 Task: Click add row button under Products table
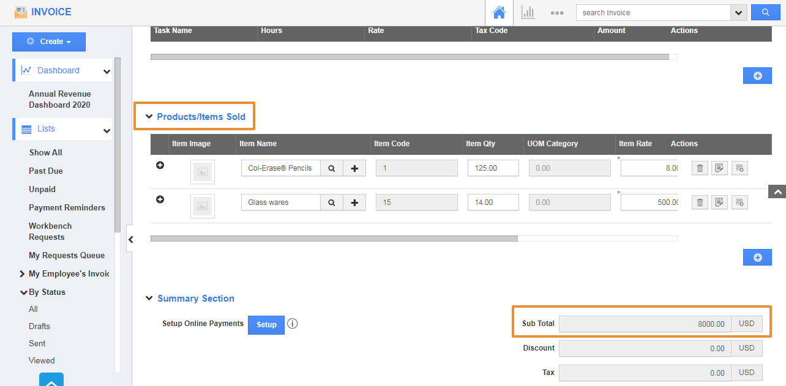point(757,258)
